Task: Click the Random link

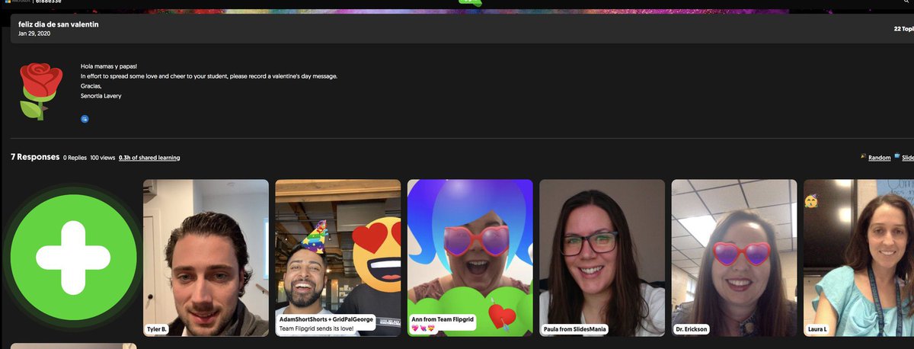Action: click(x=879, y=158)
